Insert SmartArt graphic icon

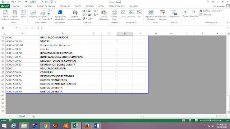pos(49,15)
